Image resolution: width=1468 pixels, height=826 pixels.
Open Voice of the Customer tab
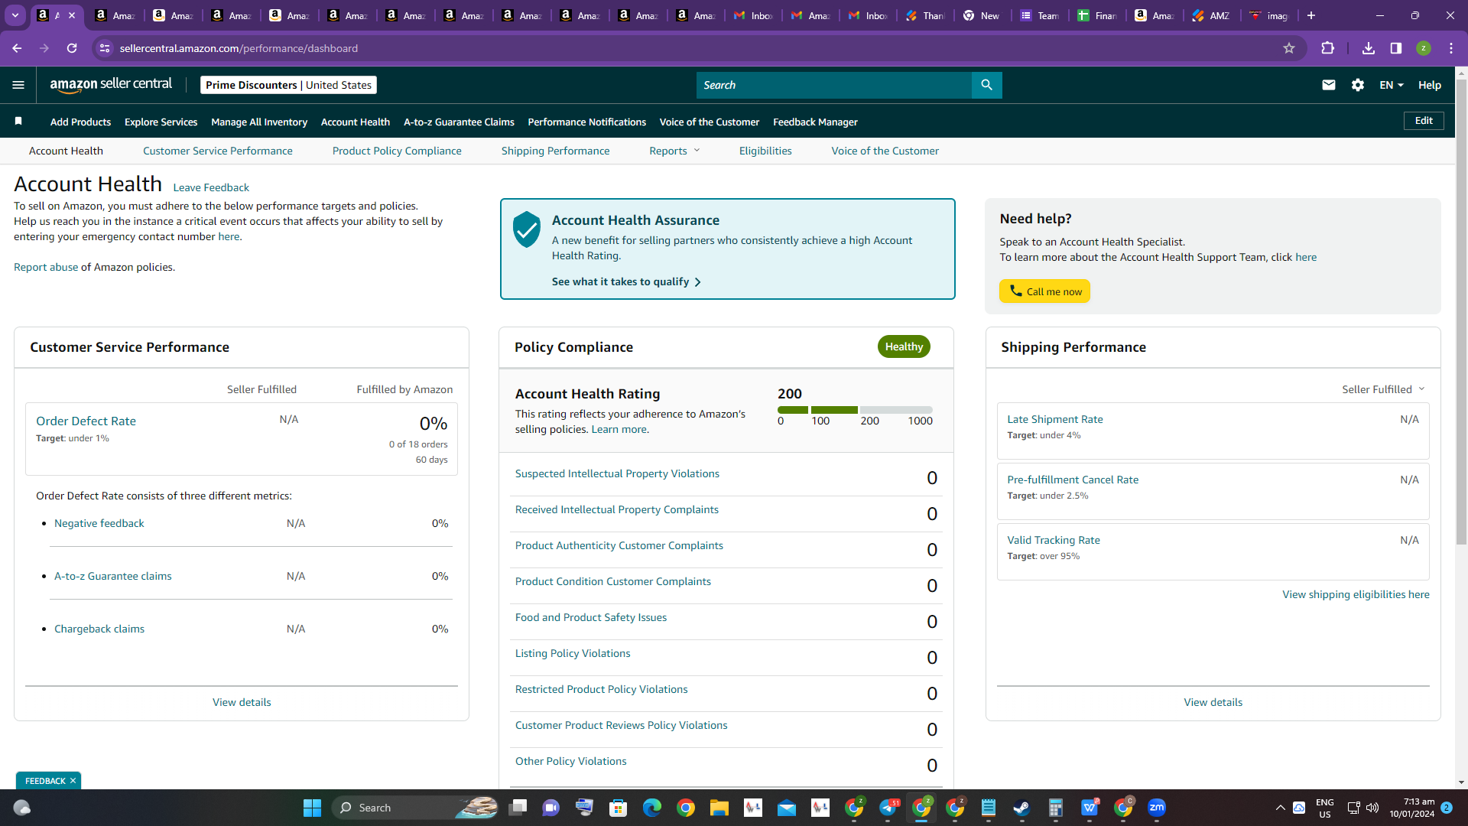click(885, 151)
